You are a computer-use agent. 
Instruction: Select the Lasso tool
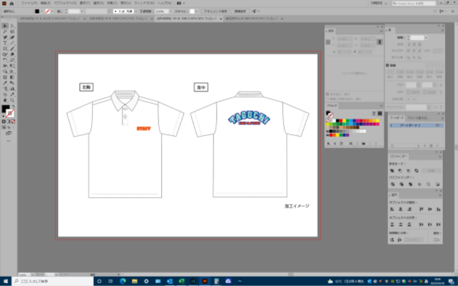click(12, 31)
